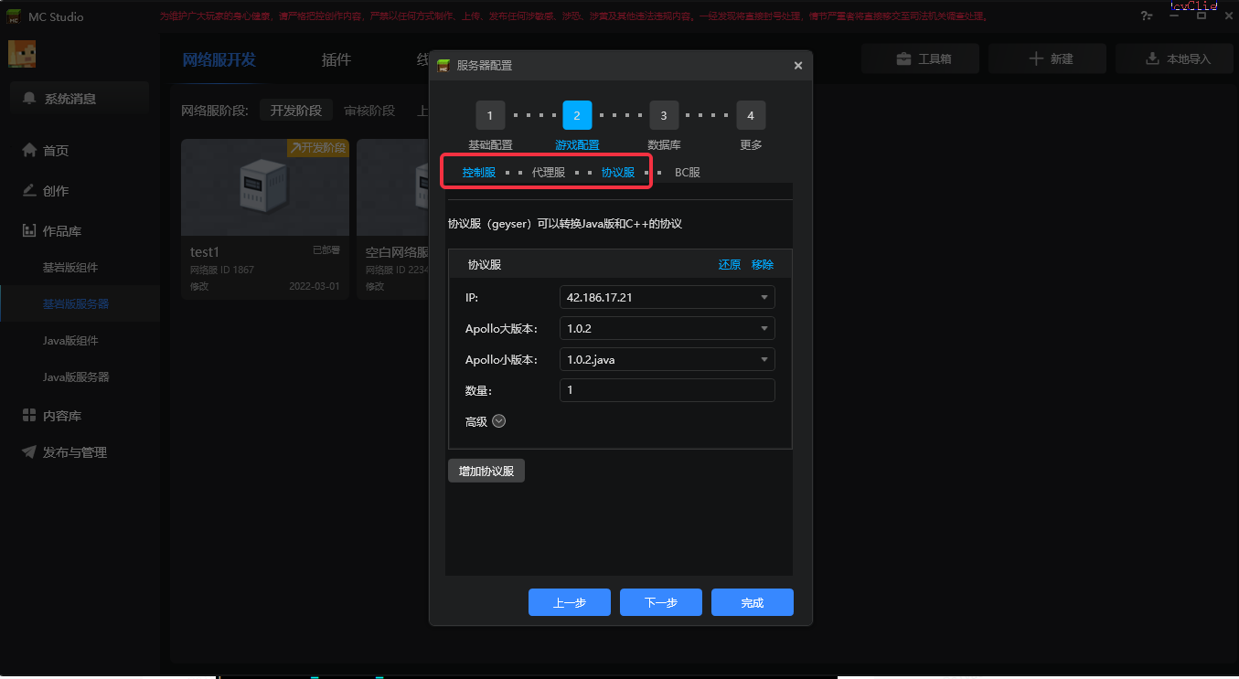Click the test1 server name
This screenshot has height=679, width=1239.
pyautogui.click(x=205, y=252)
